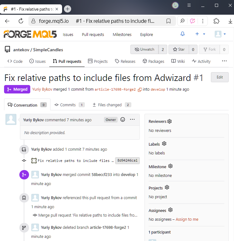Copy branch name article-17698-forge2 icon
The width and height of the screenshot is (234, 241).
tap(139, 90)
